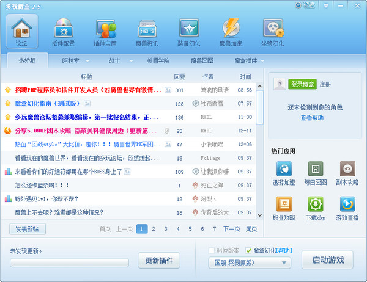Go to page 3 of forum list
This screenshot has height=282, width=367.
[x=165, y=229]
